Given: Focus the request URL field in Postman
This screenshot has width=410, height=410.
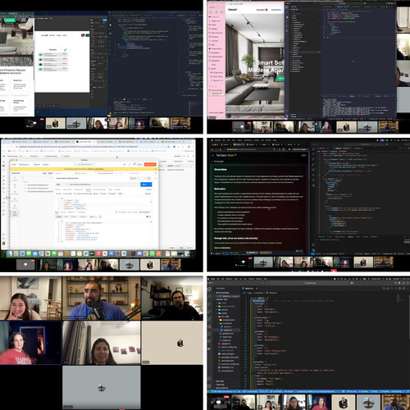Looking at the screenshot, I should pyautogui.click(x=104, y=184).
